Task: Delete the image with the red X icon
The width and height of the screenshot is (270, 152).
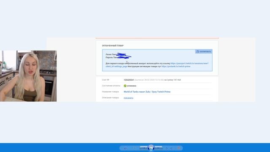Action: click(179, 148)
